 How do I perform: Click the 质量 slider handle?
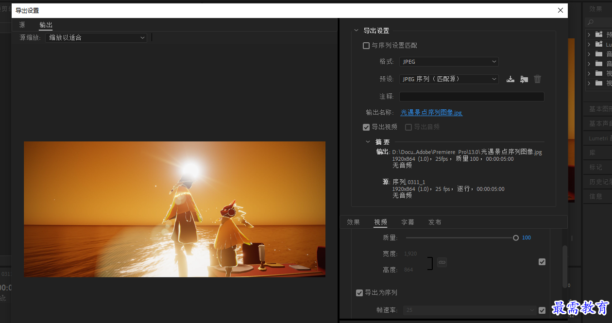point(516,238)
